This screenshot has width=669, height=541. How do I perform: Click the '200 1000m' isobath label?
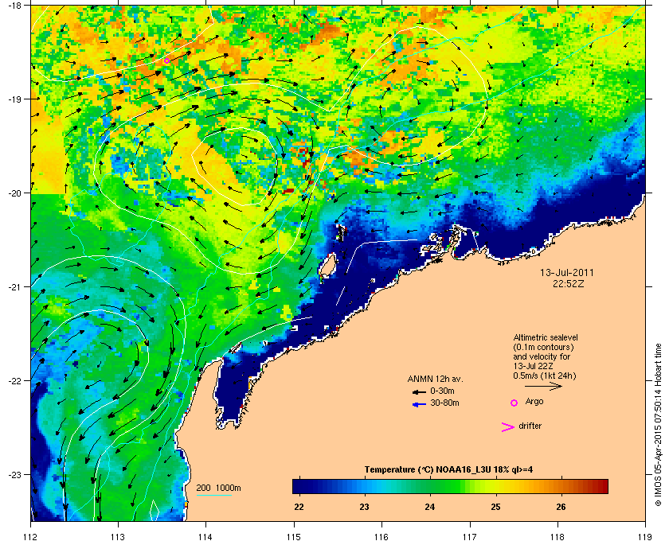tap(218, 488)
